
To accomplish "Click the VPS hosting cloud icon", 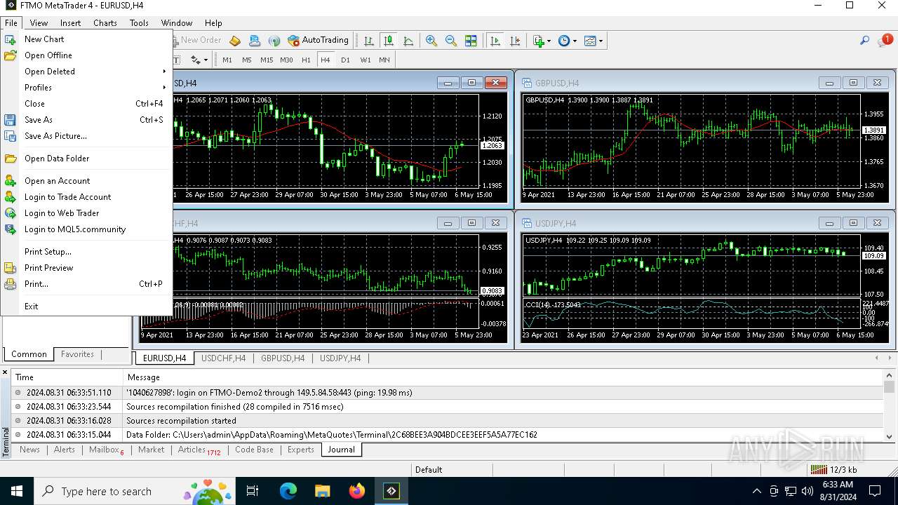I will pos(255,41).
